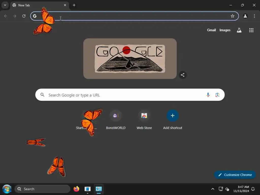Open the Chrome profile icon
This screenshot has width=260, height=195.
245,16
